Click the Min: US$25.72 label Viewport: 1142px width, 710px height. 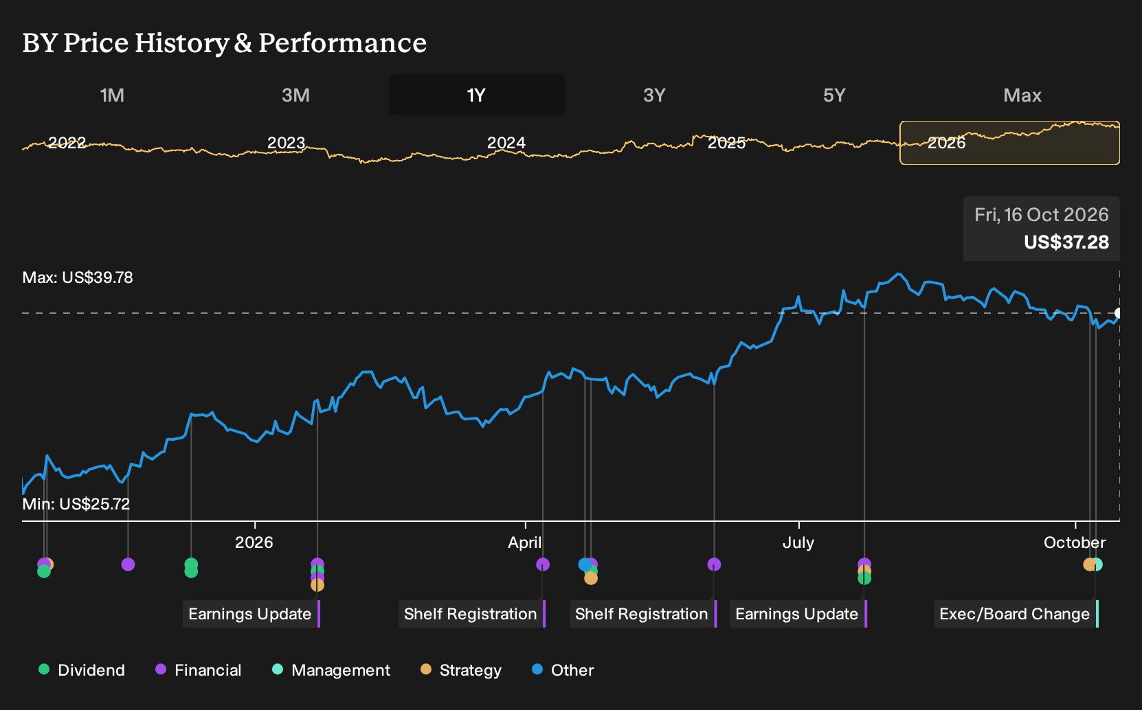tap(76, 504)
